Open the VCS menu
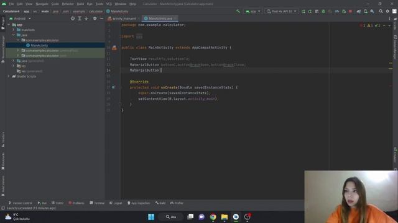Viewport: 398px width, 223px height. click(x=109, y=4)
